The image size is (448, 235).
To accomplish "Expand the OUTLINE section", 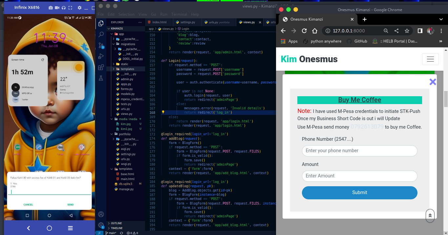I will tap(117, 223).
